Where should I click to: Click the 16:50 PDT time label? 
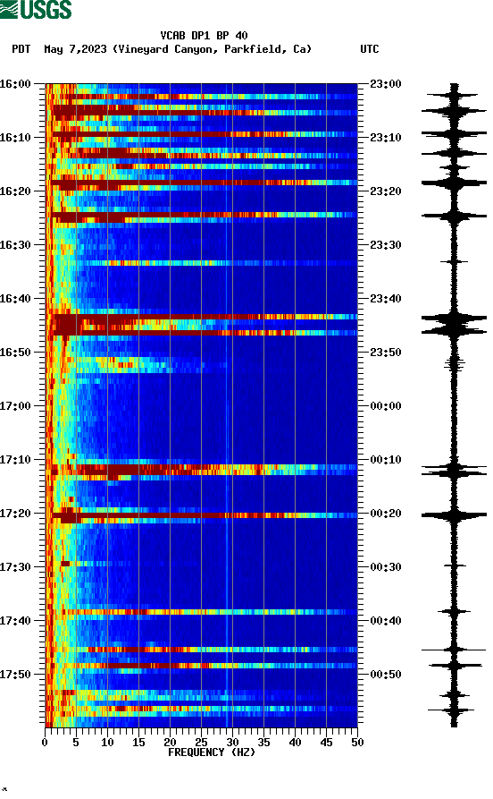pyautogui.click(x=15, y=353)
